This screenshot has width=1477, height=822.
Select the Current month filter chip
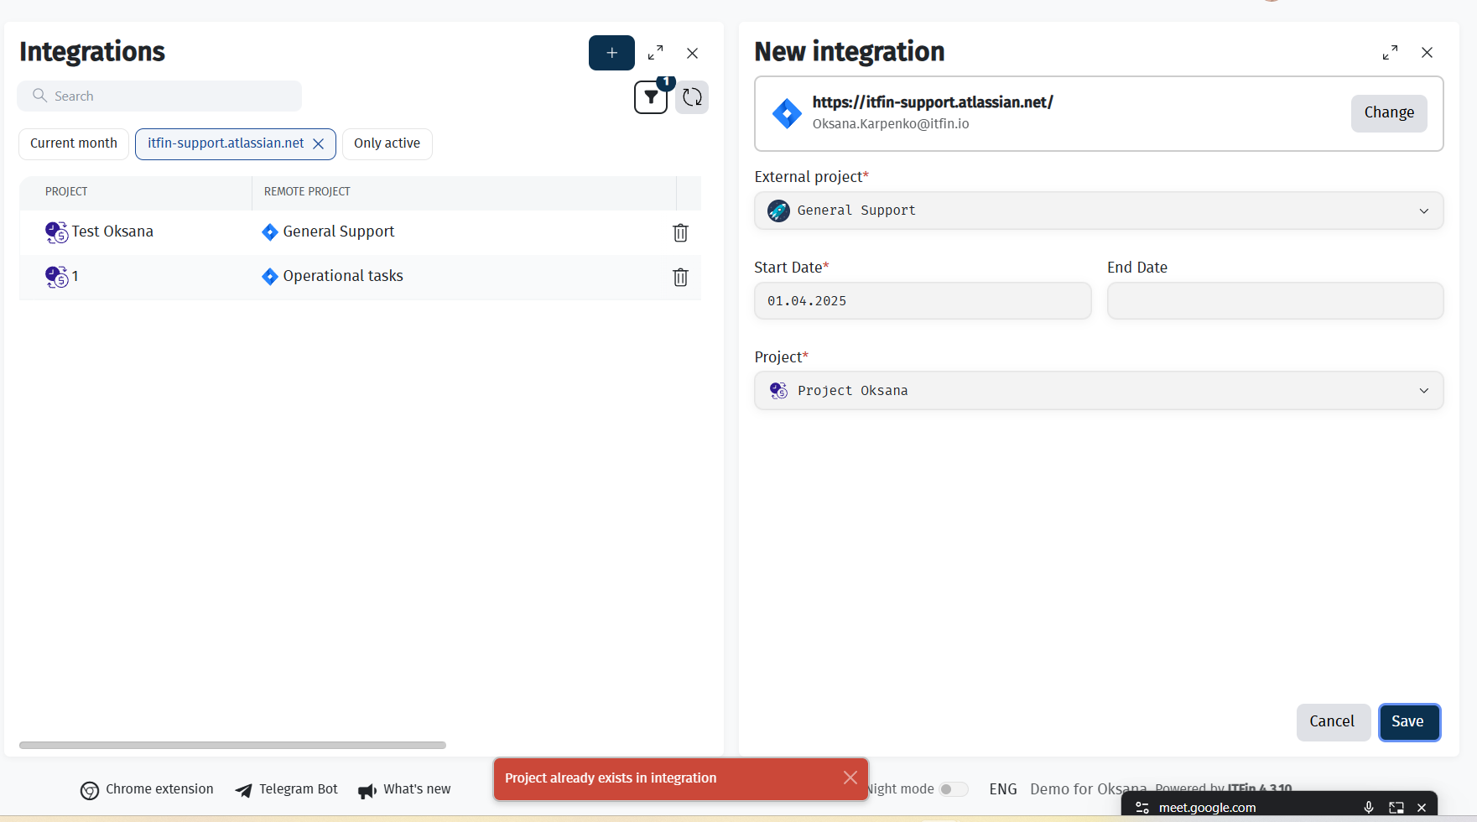(x=74, y=143)
